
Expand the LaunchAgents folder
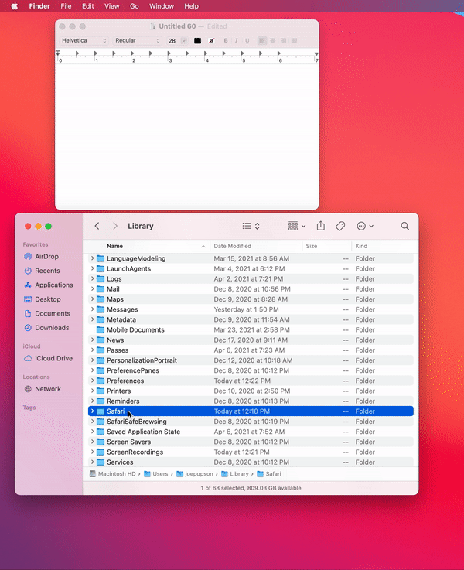pos(92,268)
